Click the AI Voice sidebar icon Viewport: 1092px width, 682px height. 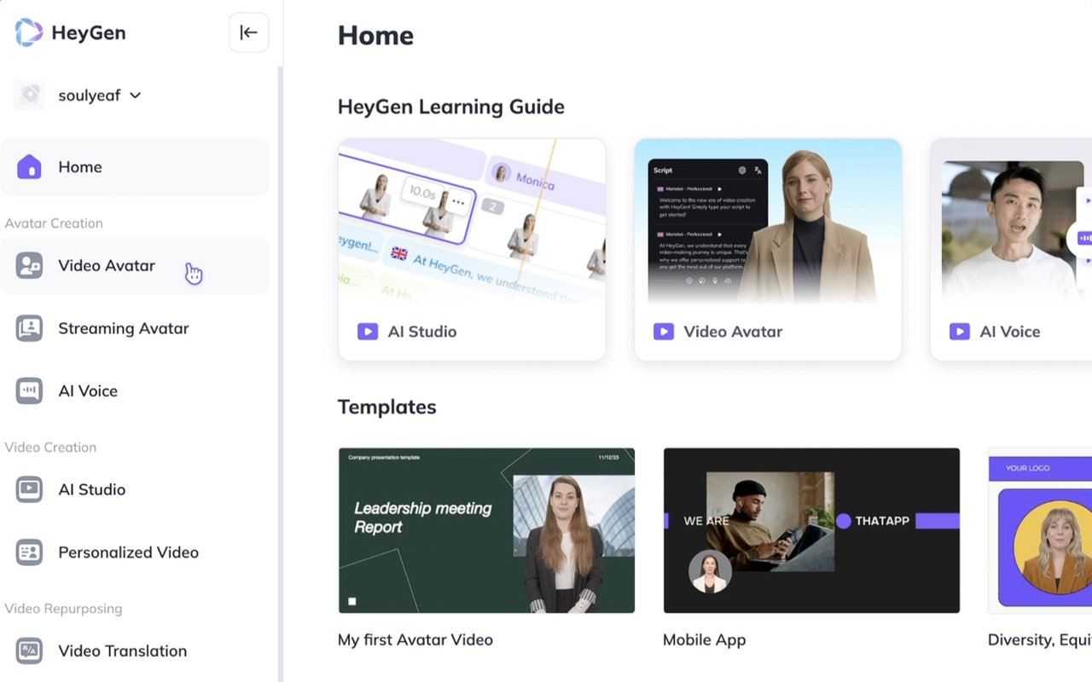pos(29,391)
